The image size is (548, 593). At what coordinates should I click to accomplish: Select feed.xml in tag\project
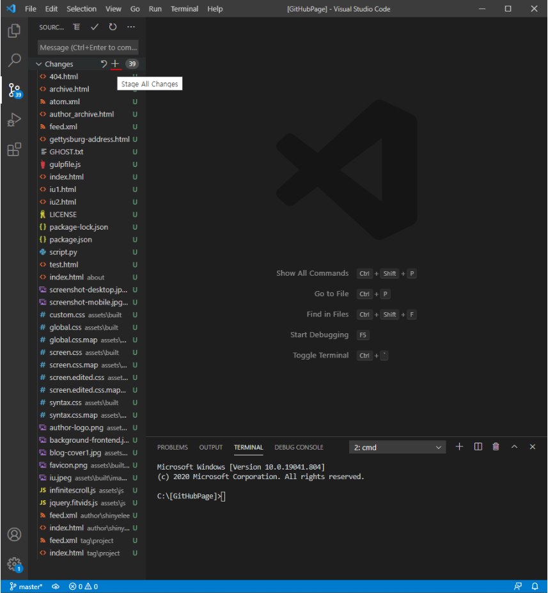(89, 541)
